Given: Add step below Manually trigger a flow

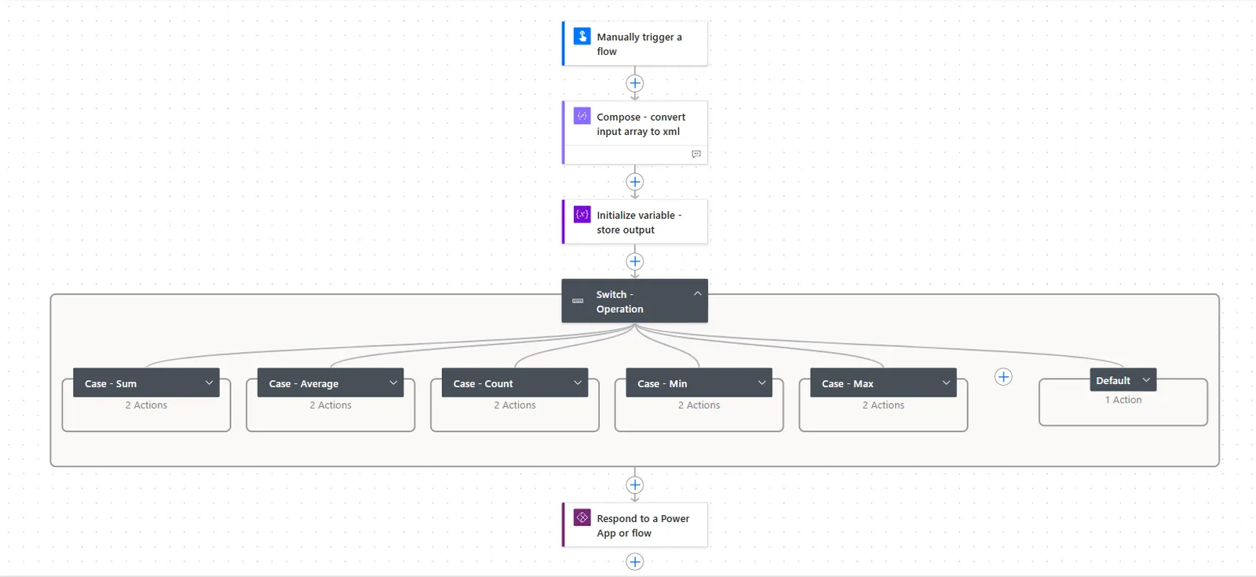Looking at the screenshot, I should pos(635,83).
